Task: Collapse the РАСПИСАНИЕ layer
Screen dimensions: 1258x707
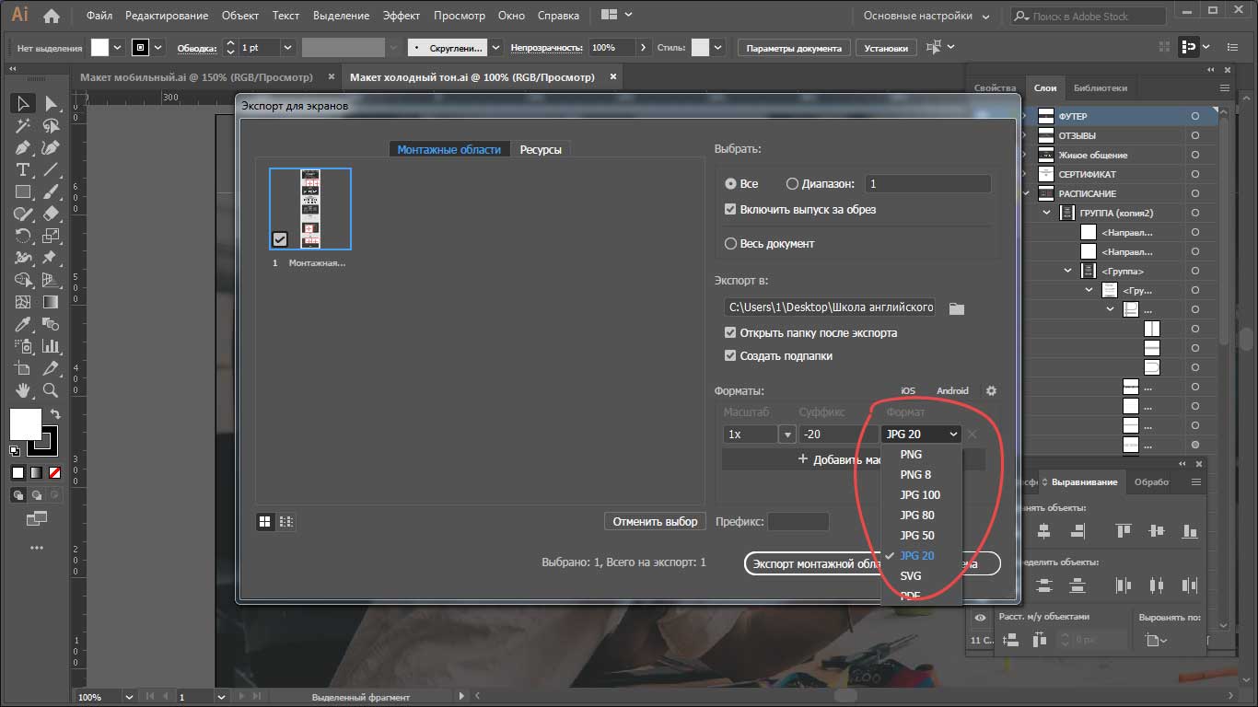Action: tap(1026, 193)
